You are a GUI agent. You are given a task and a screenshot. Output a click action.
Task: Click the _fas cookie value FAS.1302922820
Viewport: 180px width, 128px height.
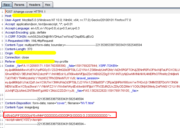click(106, 91)
